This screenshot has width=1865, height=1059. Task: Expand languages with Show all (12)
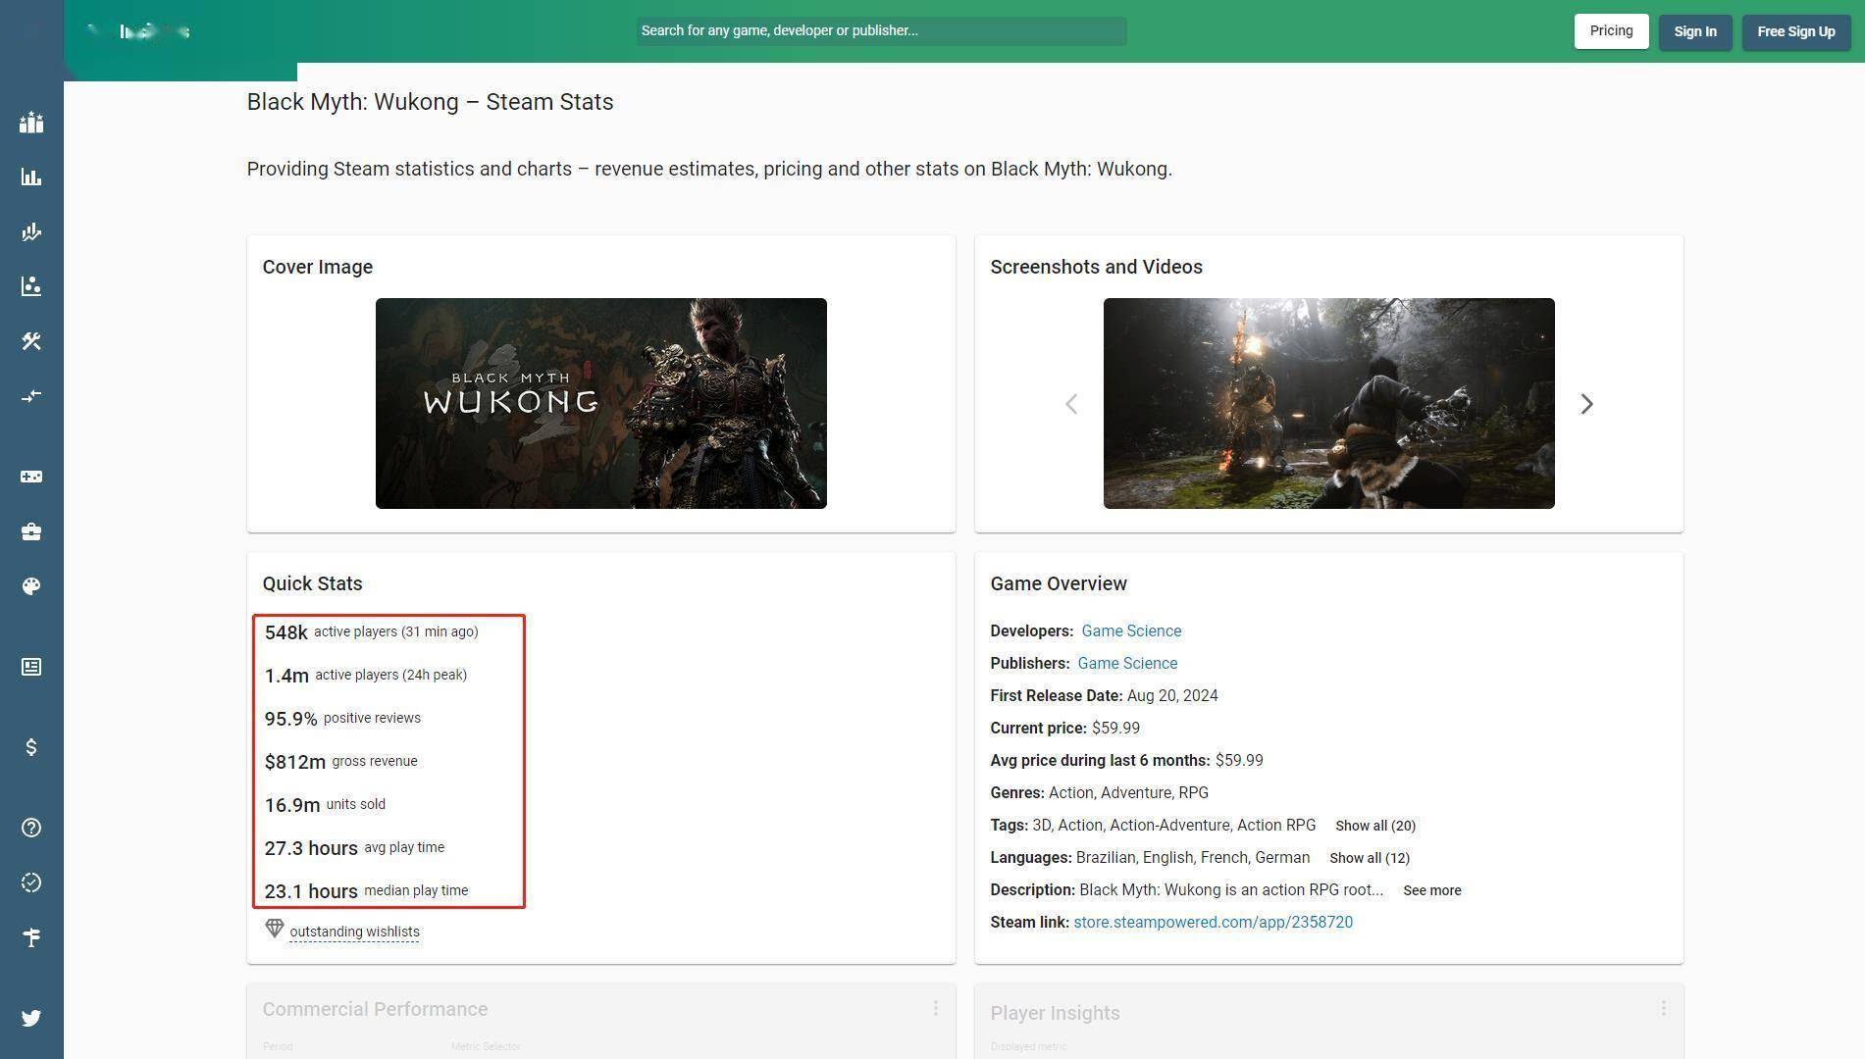click(1370, 858)
